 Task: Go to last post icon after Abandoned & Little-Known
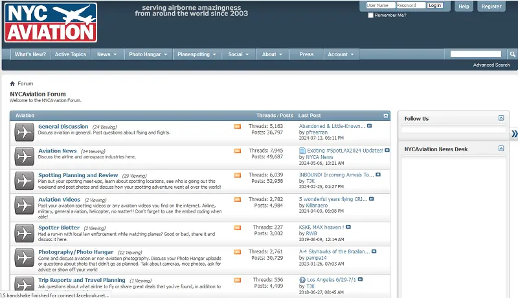(369, 126)
